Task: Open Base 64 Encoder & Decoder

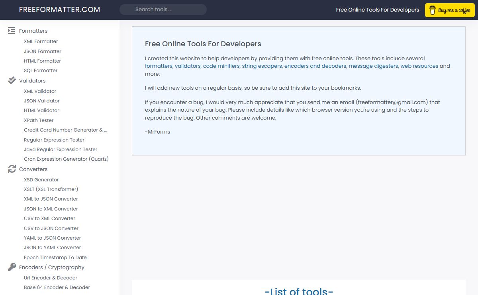Action: pyautogui.click(x=57, y=287)
